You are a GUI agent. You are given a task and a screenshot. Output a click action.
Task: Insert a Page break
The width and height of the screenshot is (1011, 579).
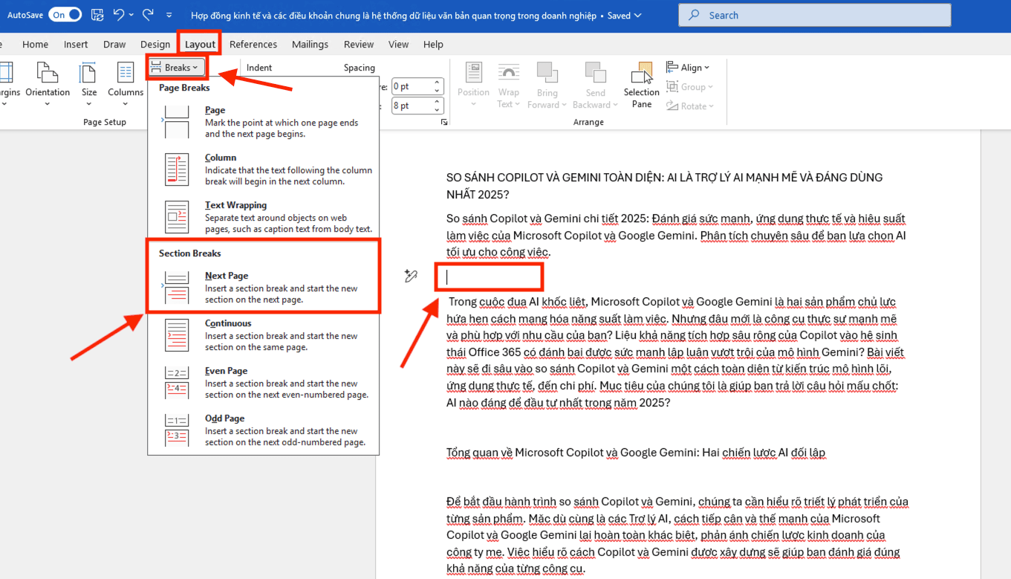pyautogui.click(x=264, y=122)
